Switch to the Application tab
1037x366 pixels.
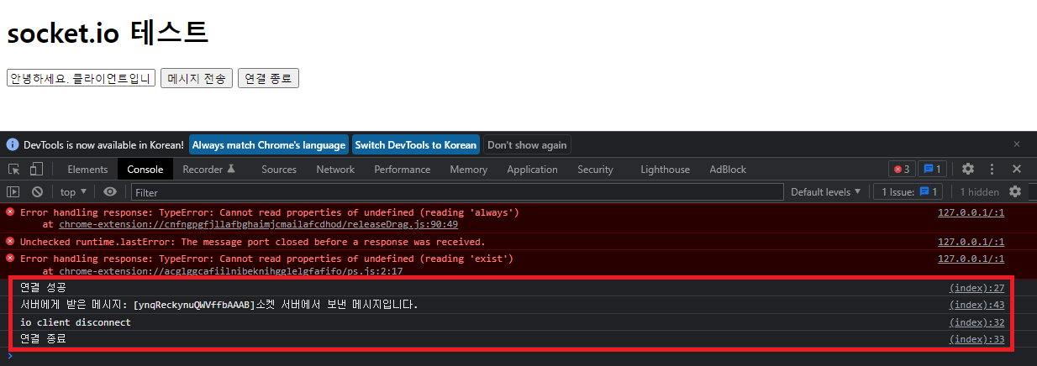coord(532,170)
